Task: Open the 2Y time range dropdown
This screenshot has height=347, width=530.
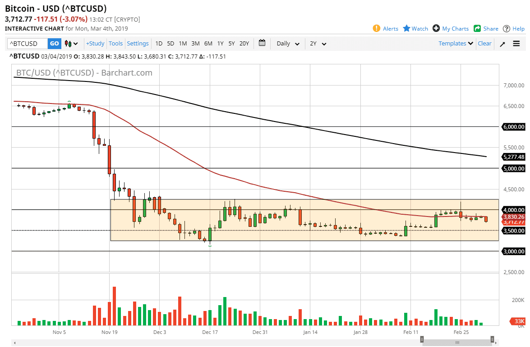Action: (x=318, y=44)
